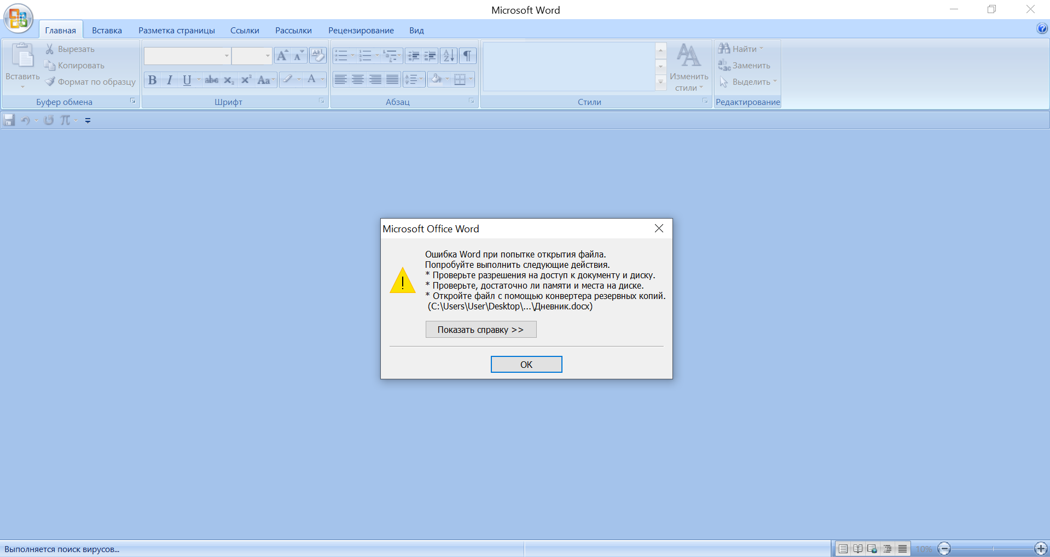Click Align Text Left icon
Viewport: 1050px width, 557px height.
click(340, 80)
